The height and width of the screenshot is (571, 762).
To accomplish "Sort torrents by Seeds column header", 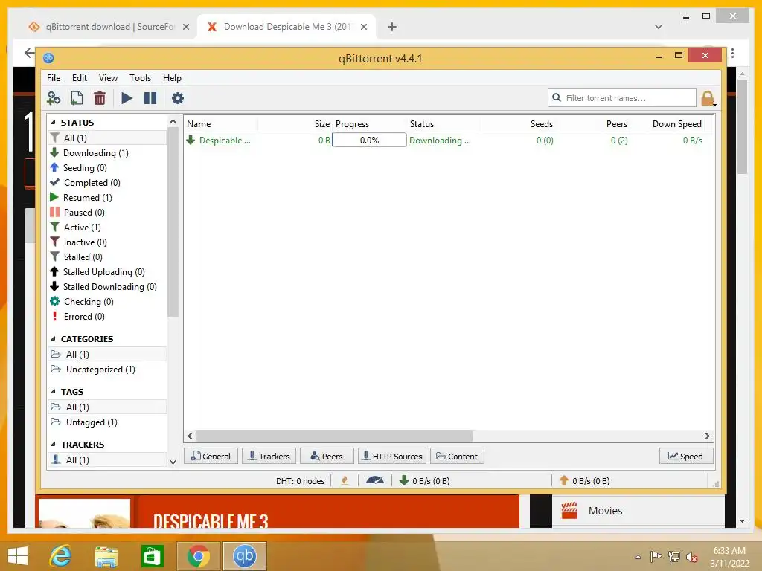I will pyautogui.click(x=518, y=124).
